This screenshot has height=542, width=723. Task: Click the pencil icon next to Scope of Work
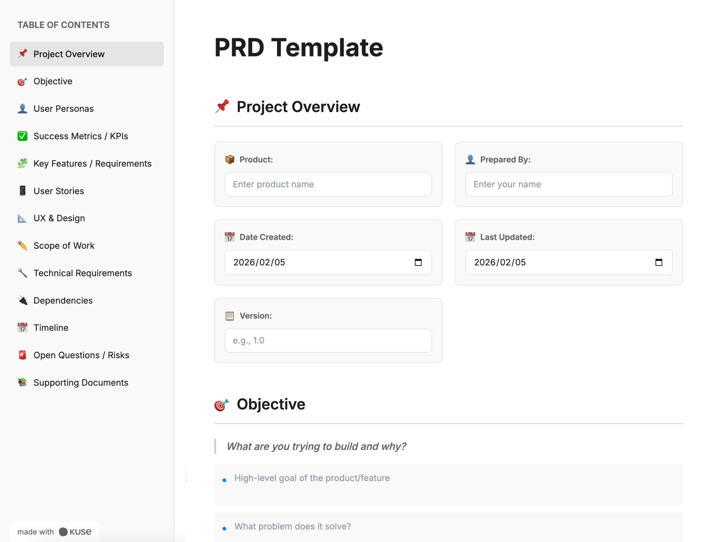[x=22, y=245]
